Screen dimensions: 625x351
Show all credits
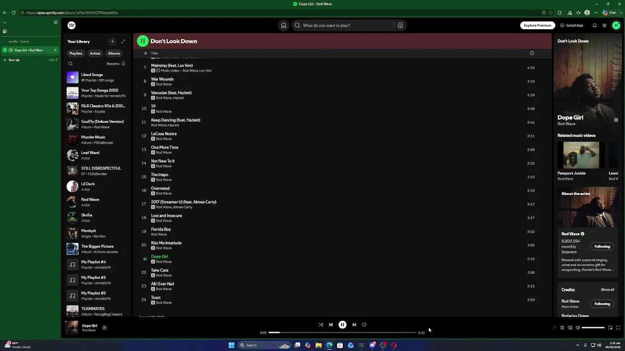607,290
